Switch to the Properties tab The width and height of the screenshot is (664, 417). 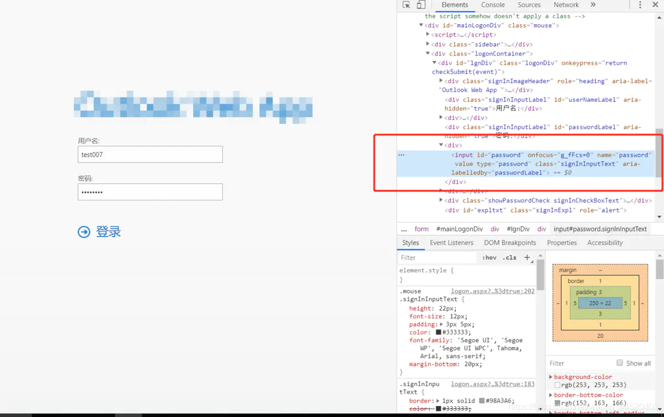pyautogui.click(x=562, y=243)
